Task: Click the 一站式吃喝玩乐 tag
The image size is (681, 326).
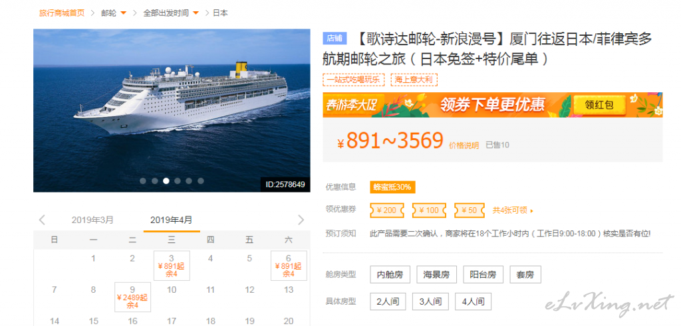Action: (354, 80)
